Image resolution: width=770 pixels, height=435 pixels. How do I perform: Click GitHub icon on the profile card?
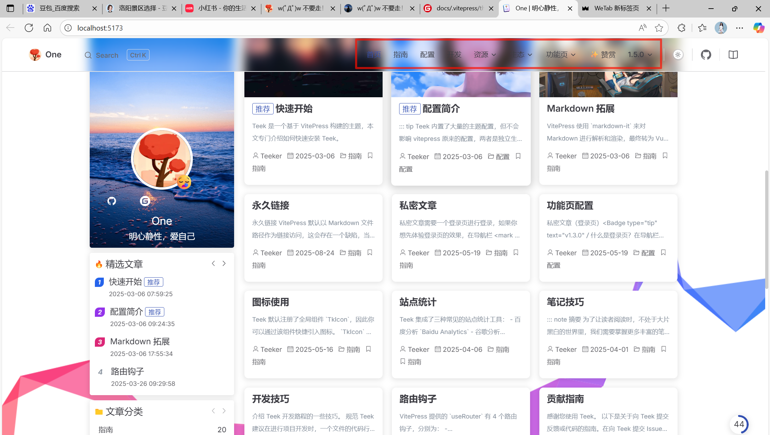tap(112, 201)
